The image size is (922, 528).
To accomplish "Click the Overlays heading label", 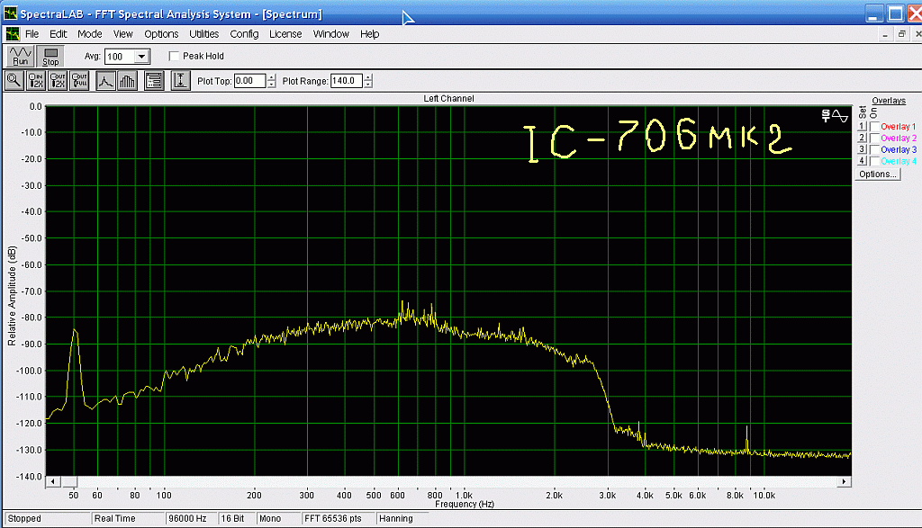I will point(889,101).
